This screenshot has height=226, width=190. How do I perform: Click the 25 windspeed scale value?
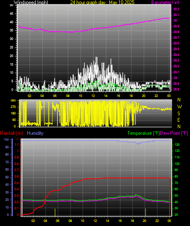coord(11,47)
